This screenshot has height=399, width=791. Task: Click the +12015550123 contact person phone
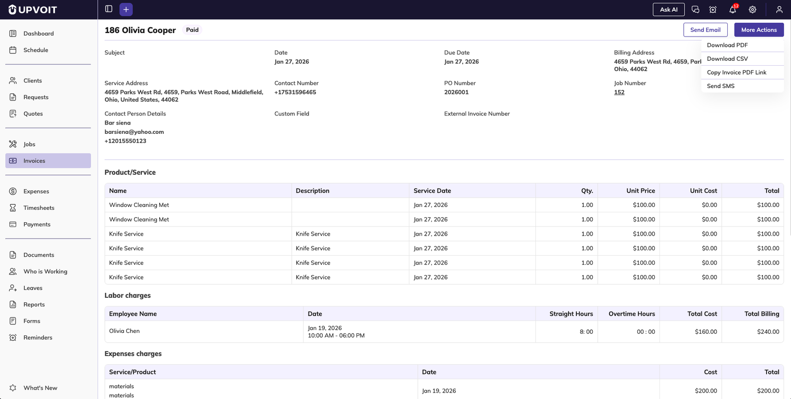[x=126, y=141]
